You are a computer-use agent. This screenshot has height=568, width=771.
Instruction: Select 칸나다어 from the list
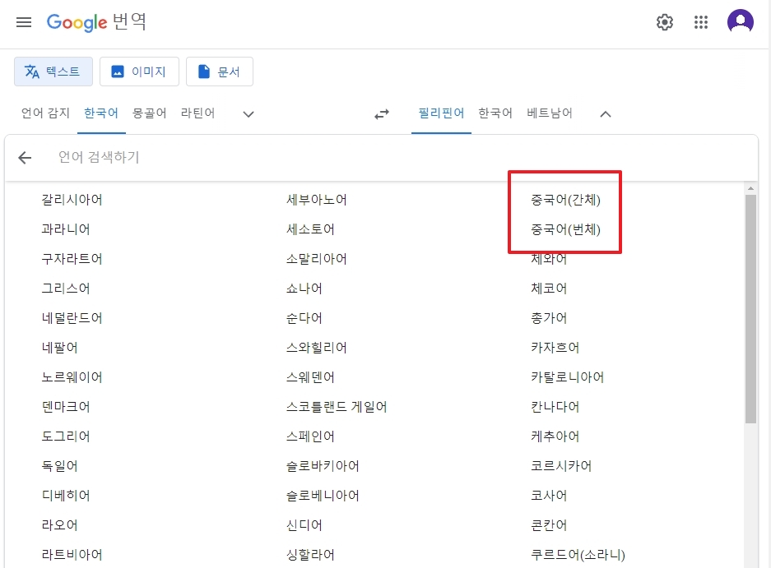tap(555, 407)
